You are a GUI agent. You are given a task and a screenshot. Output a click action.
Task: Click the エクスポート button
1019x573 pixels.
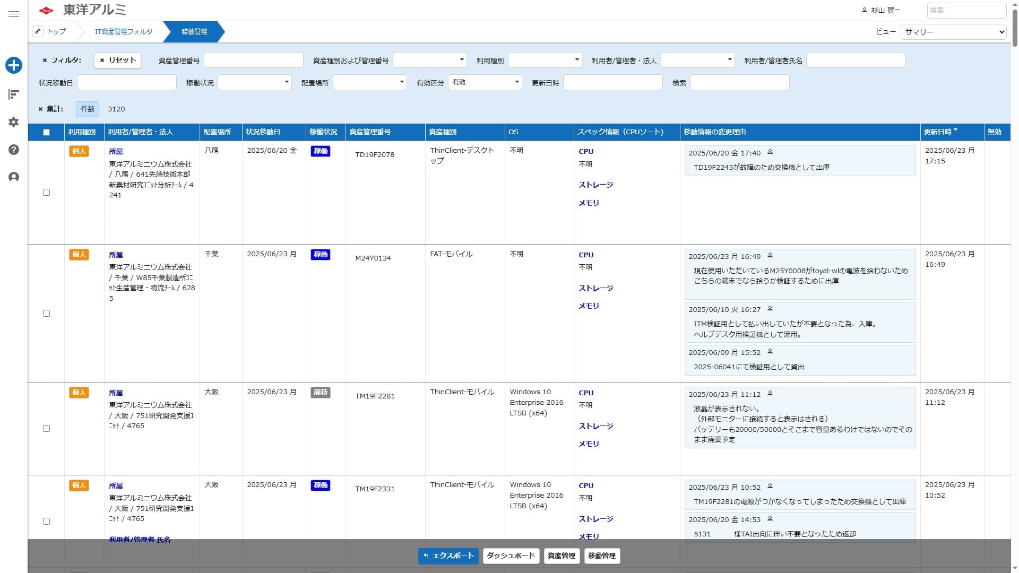click(x=448, y=556)
